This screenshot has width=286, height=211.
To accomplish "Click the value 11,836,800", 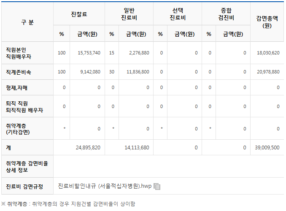I will [138, 72].
